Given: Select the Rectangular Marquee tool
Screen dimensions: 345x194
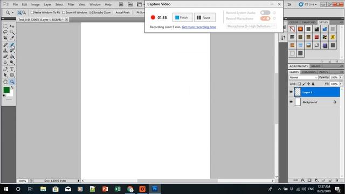Looking at the screenshot, I should tap(5, 26).
